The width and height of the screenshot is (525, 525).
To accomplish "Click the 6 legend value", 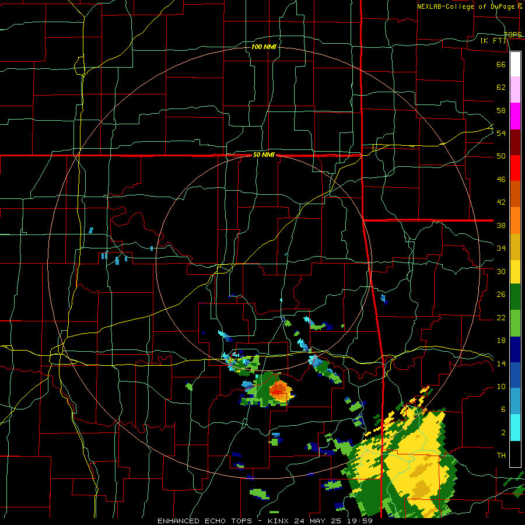I will coord(503,409).
